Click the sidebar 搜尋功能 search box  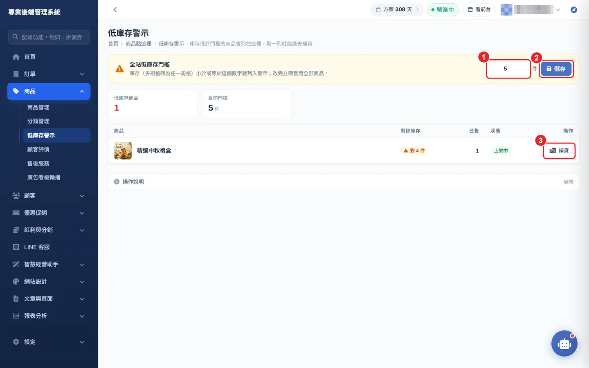coord(49,37)
